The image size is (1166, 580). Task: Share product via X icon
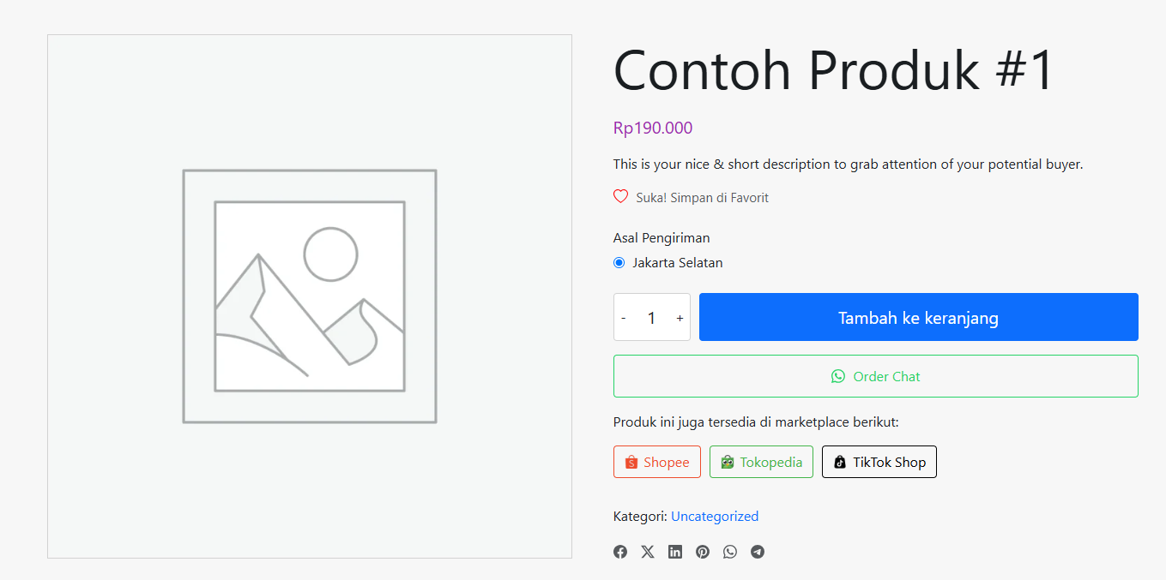pyautogui.click(x=648, y=552)
